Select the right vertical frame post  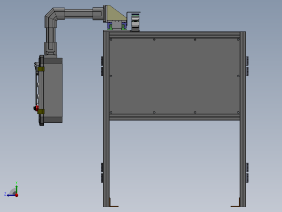pyautogui.click(x=243, y=119)
